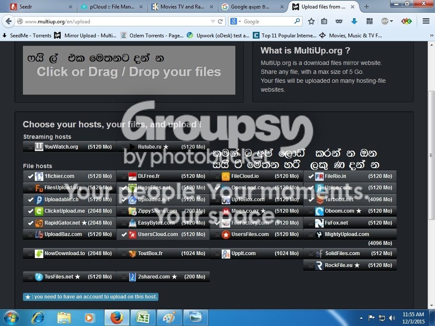This screenshot has height=326, width=435.
Task: Enable the FileCloud.io host checkbox
Action: tap(217, 176)
